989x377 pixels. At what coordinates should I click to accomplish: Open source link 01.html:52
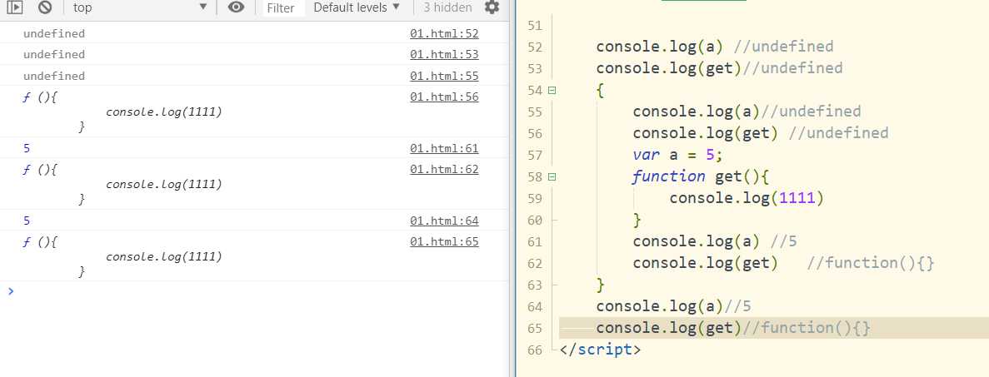pos(444,34)
